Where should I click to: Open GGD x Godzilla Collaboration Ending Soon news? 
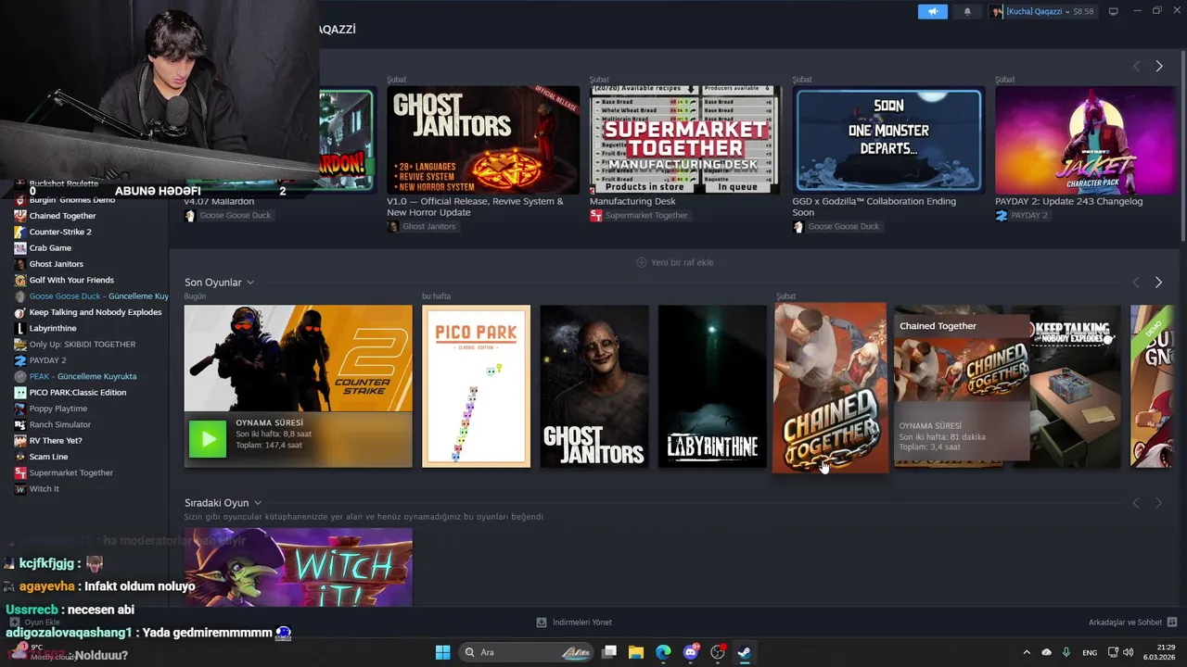[888, 140]
